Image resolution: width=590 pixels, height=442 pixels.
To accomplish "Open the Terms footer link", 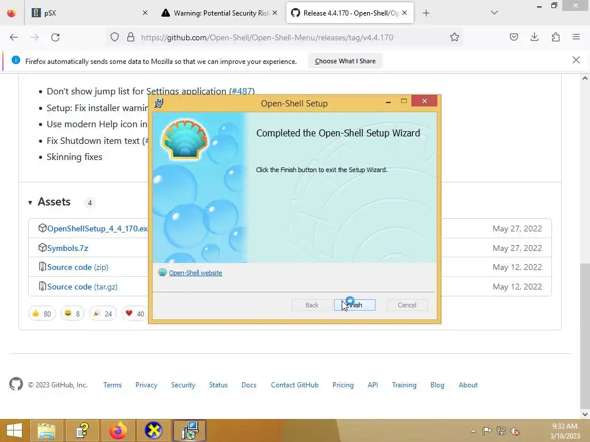I will [112, 385].
